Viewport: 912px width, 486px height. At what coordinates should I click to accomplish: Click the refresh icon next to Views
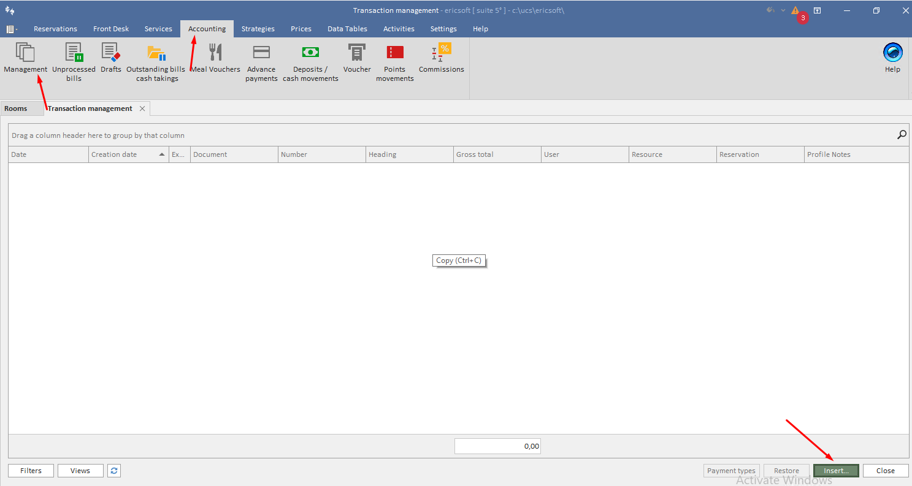pos(114,471)
